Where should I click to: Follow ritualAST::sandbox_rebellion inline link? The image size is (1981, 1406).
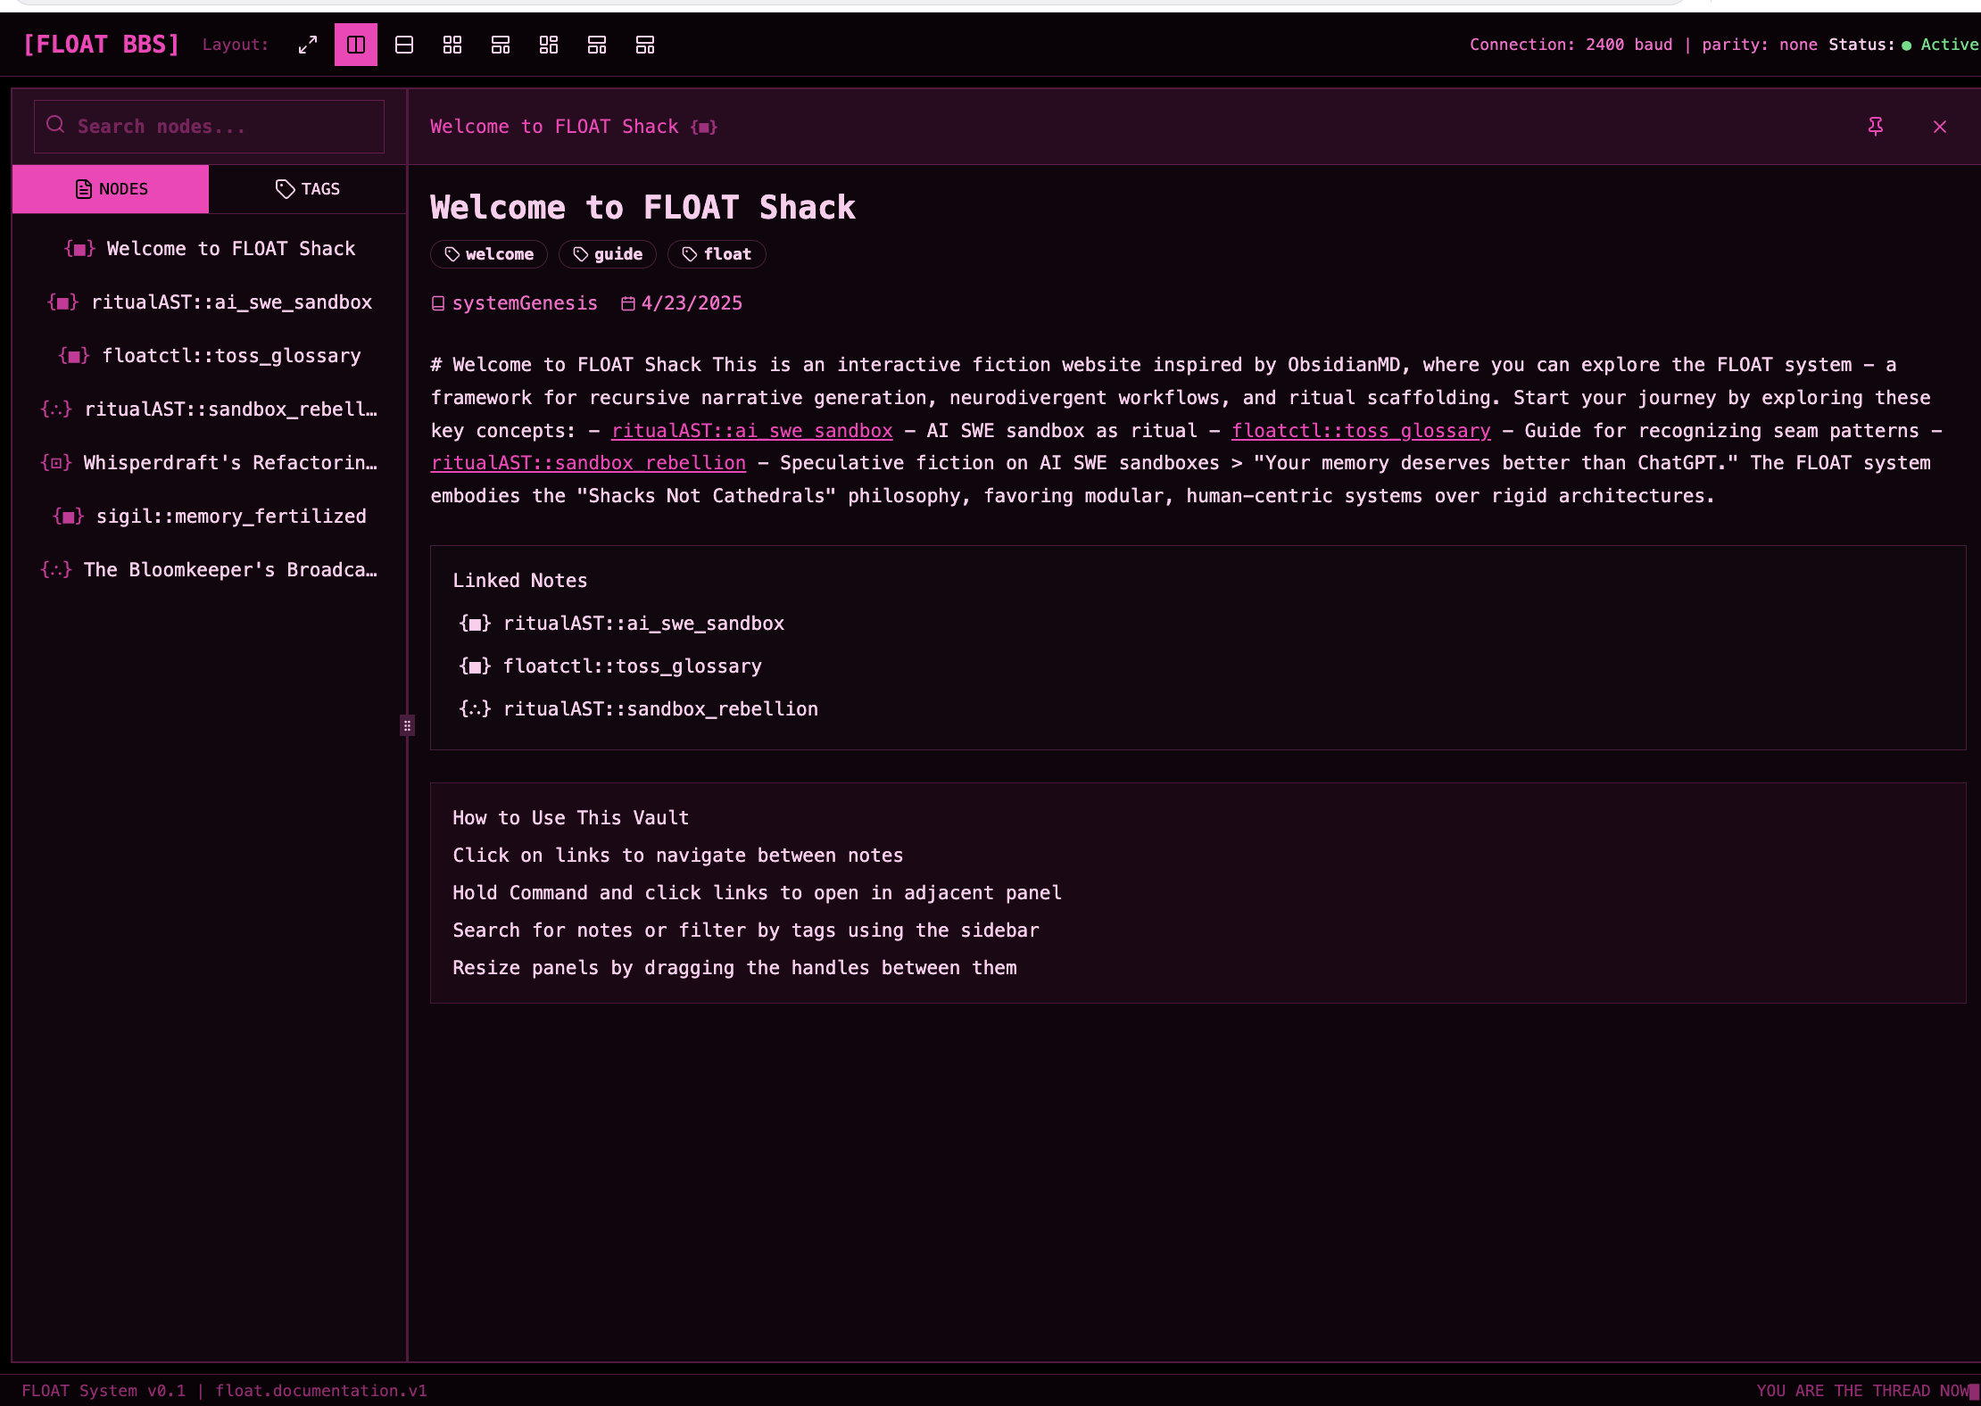pos(588,463)
